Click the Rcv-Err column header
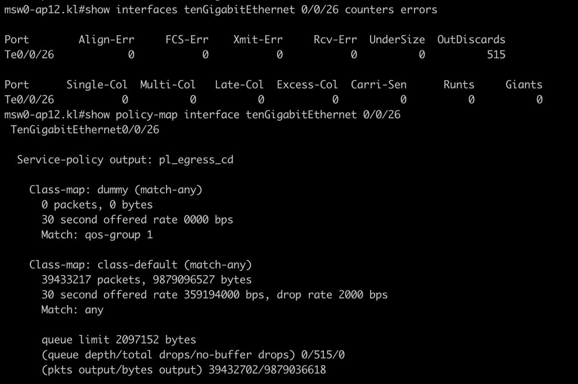 click(x=335, y=40)
